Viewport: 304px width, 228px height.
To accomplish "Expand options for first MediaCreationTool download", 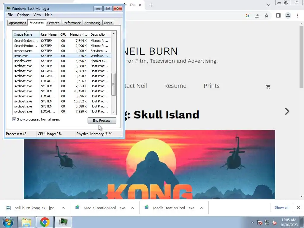I will tap(132, 208).
